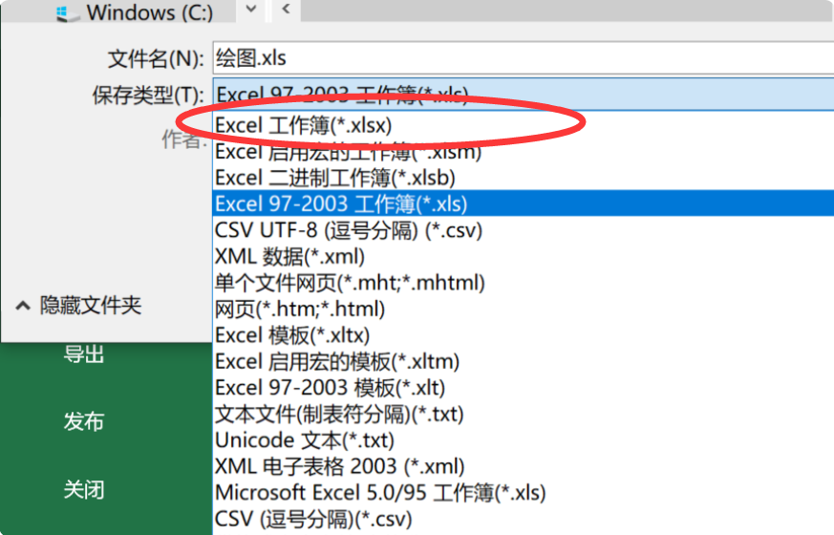Image resolution: width=834 pixels, height=535 pixels.
Task: Select the Windows (C:) tree item label
Action: tap(150, 12)
